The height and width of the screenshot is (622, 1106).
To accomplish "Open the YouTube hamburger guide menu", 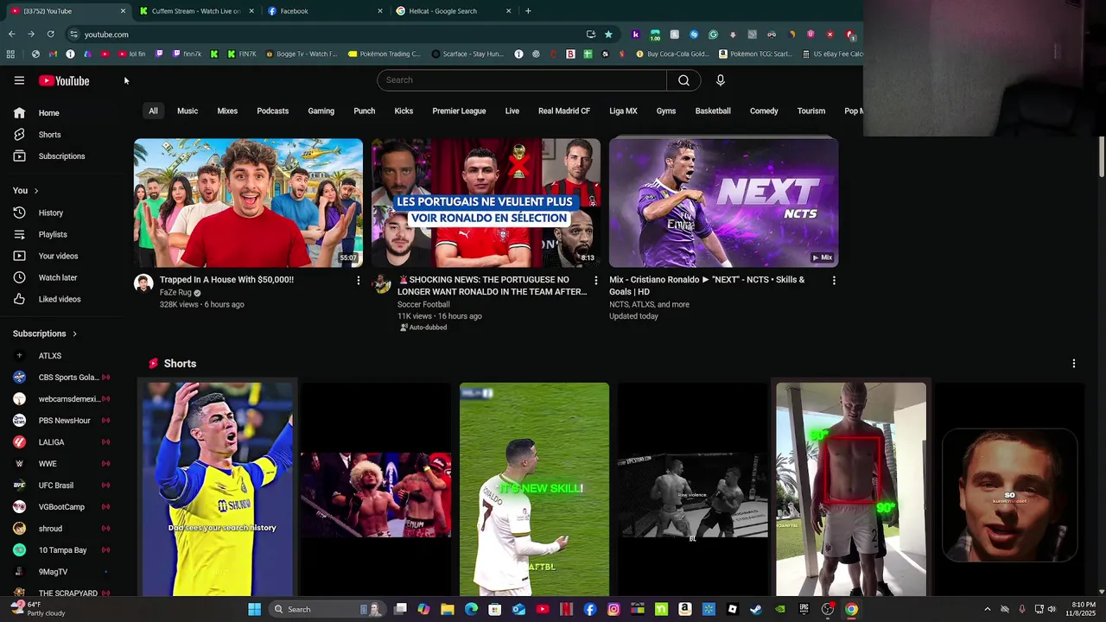I will pyautogui.click(x=19, y=80).
